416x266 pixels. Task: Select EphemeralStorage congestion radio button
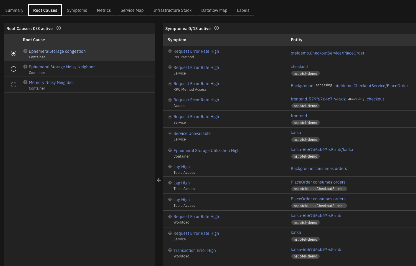(x=14, y=53)
